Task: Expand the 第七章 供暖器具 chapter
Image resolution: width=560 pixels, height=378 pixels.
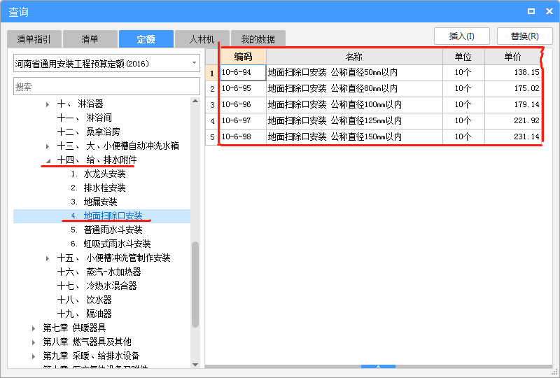Action: coord(33,328)
